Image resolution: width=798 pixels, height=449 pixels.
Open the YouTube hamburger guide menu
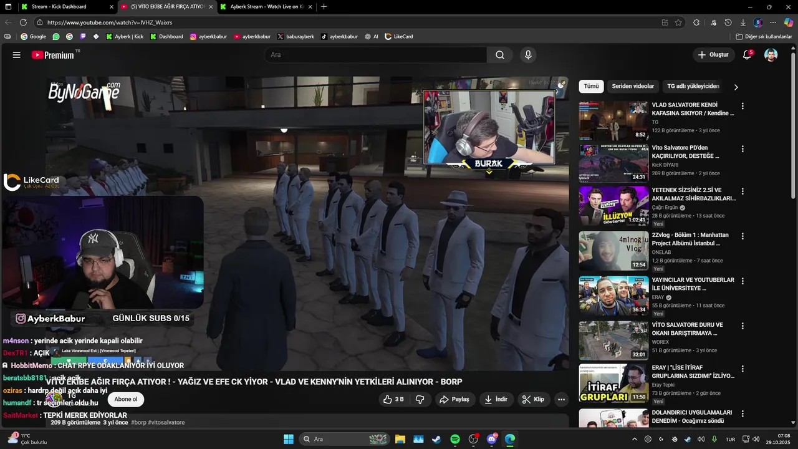pyautogui.click(x=17, y=55)
